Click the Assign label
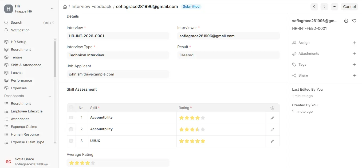362x168 pixels. click(304, 43)
